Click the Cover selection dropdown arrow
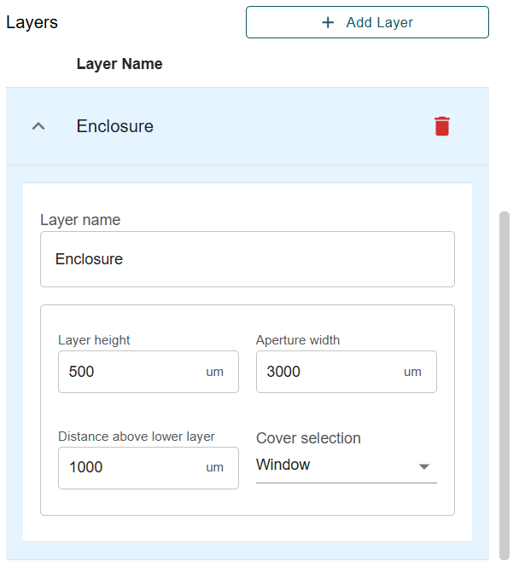The width and height of the screenshot is (519, 567). pyautogui.click(x=423, y=466)
